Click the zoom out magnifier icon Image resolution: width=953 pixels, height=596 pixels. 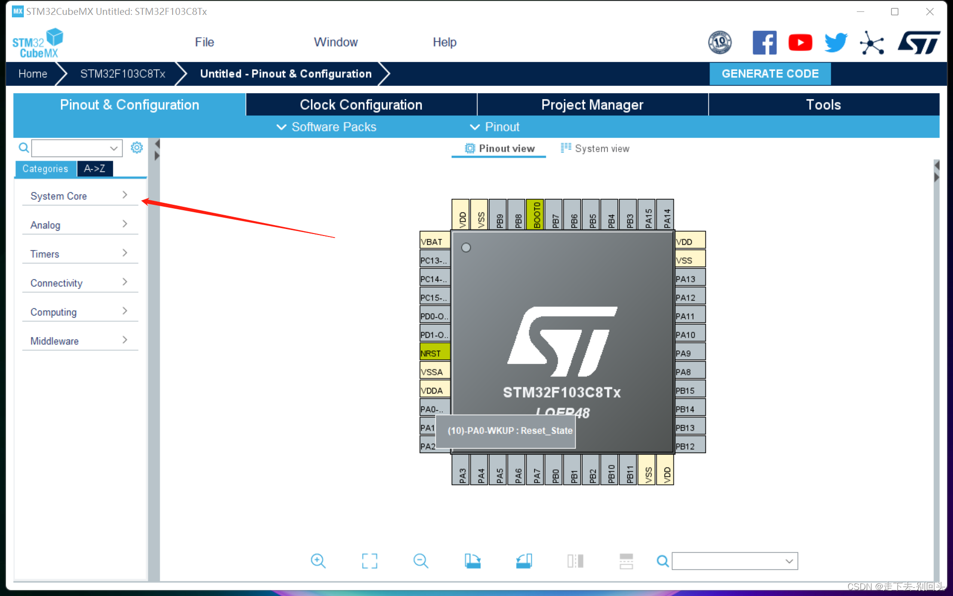(420, 561)
